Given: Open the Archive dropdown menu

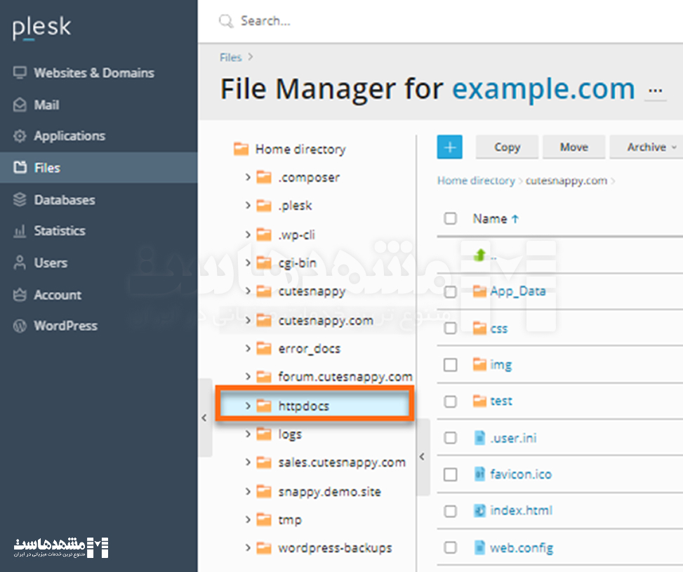Looking at the screenshot, I should (651, 147).
